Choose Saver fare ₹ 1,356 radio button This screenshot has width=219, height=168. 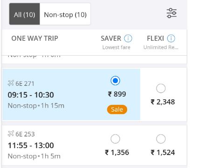115,139
